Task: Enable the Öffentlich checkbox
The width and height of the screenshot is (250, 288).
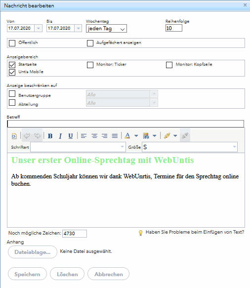Action: pos(12,43)
